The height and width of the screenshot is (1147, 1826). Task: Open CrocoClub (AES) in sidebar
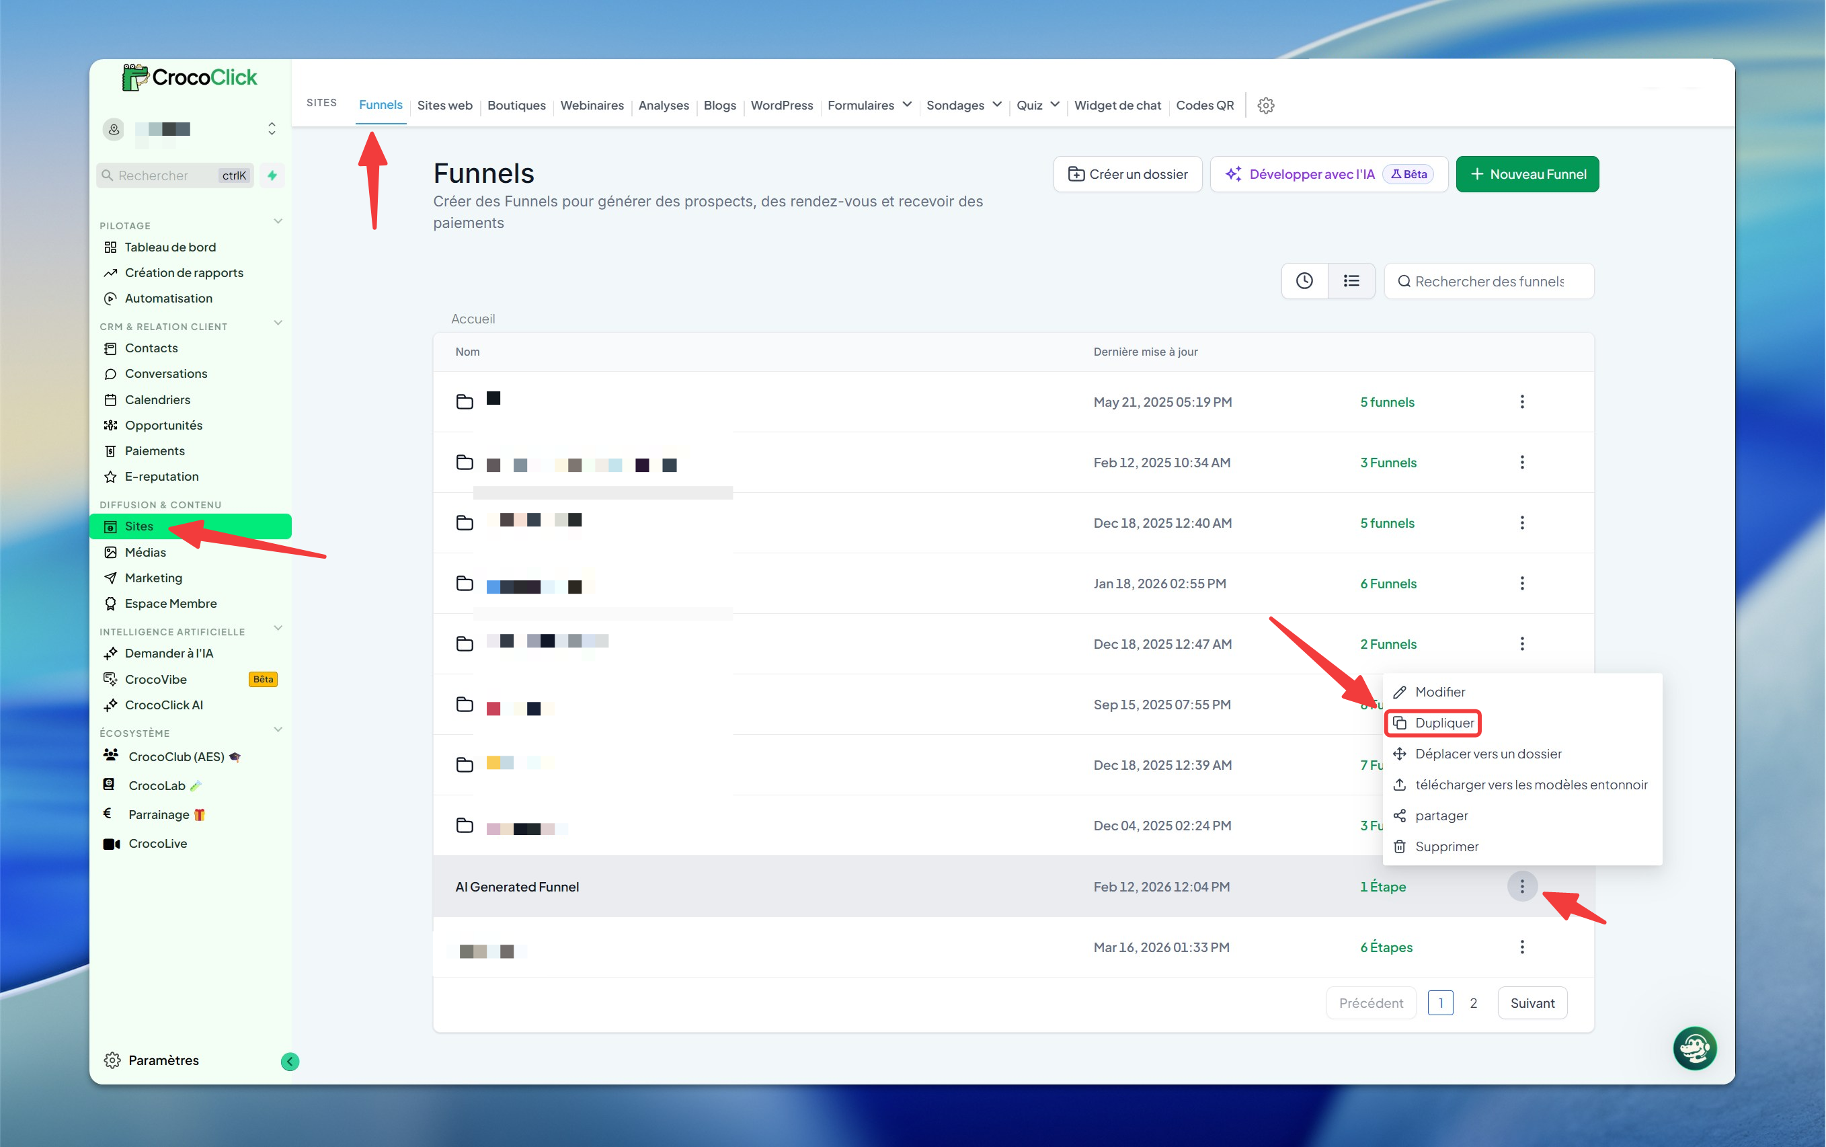176,756
